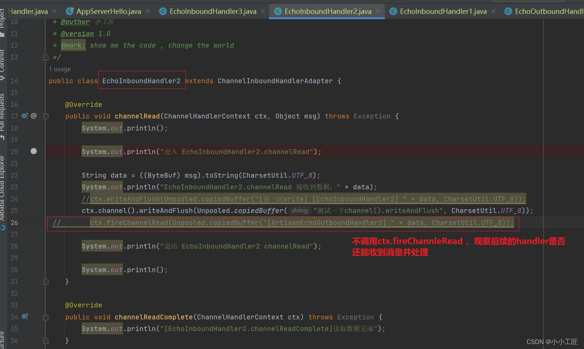Click the EchoOutboundHandler class file icon
The height and width of the screenshot is (349, 584).
coord(508,11)
